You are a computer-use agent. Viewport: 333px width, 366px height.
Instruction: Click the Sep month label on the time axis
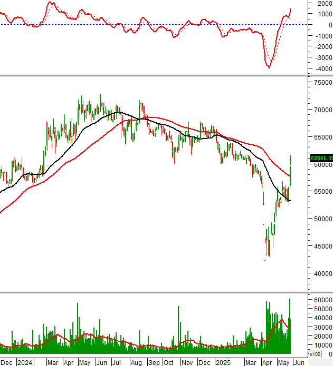point(154,362)
